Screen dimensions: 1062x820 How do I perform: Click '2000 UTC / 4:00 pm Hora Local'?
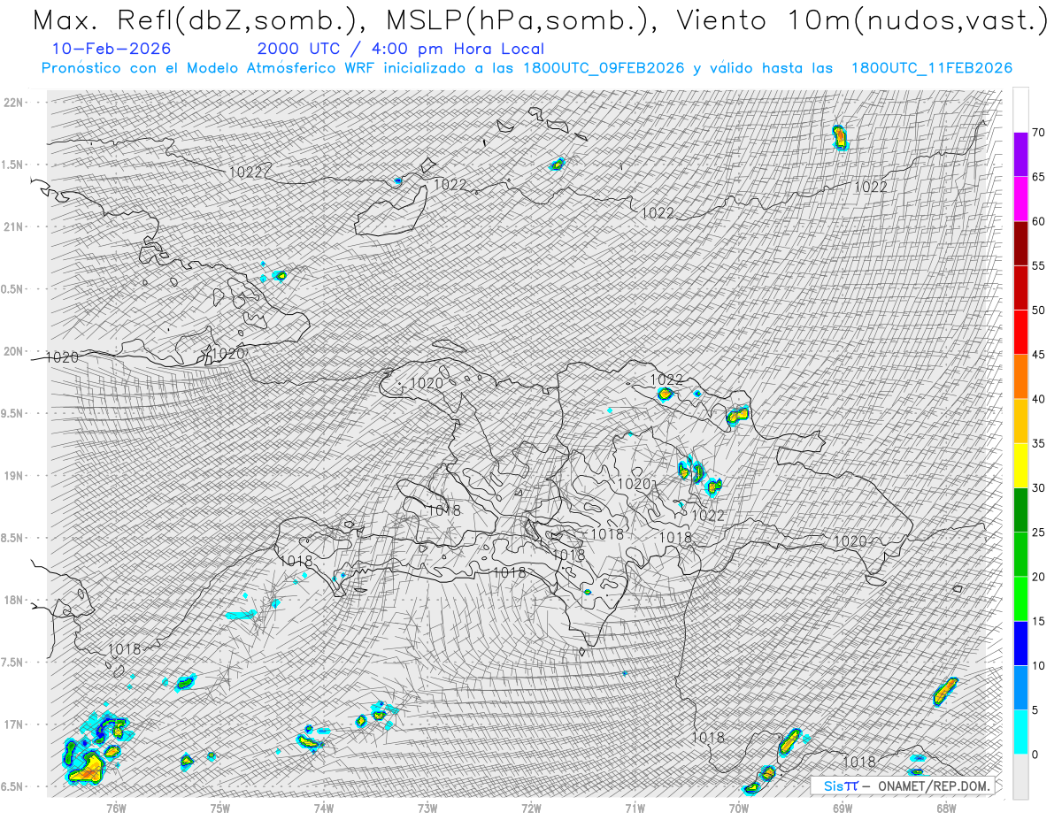401,50
